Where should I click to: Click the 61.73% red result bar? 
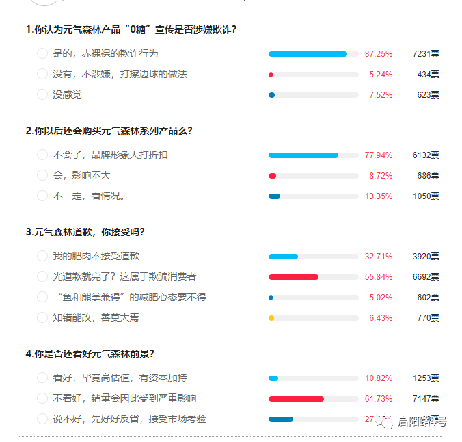(314, 399)
